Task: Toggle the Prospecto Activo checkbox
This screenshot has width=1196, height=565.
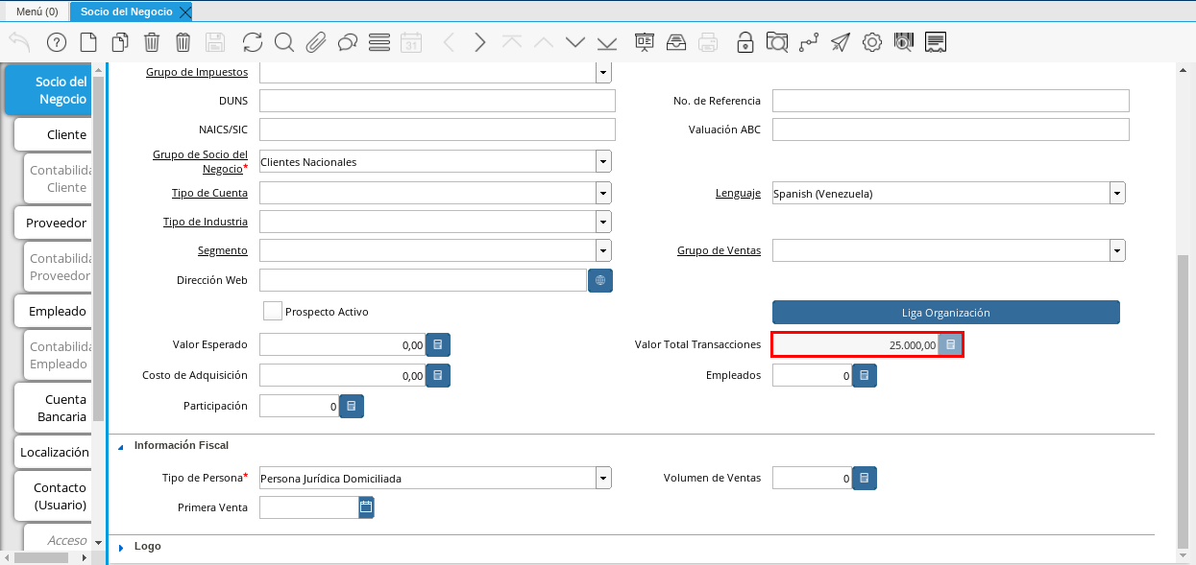Action: pos(273,312)
